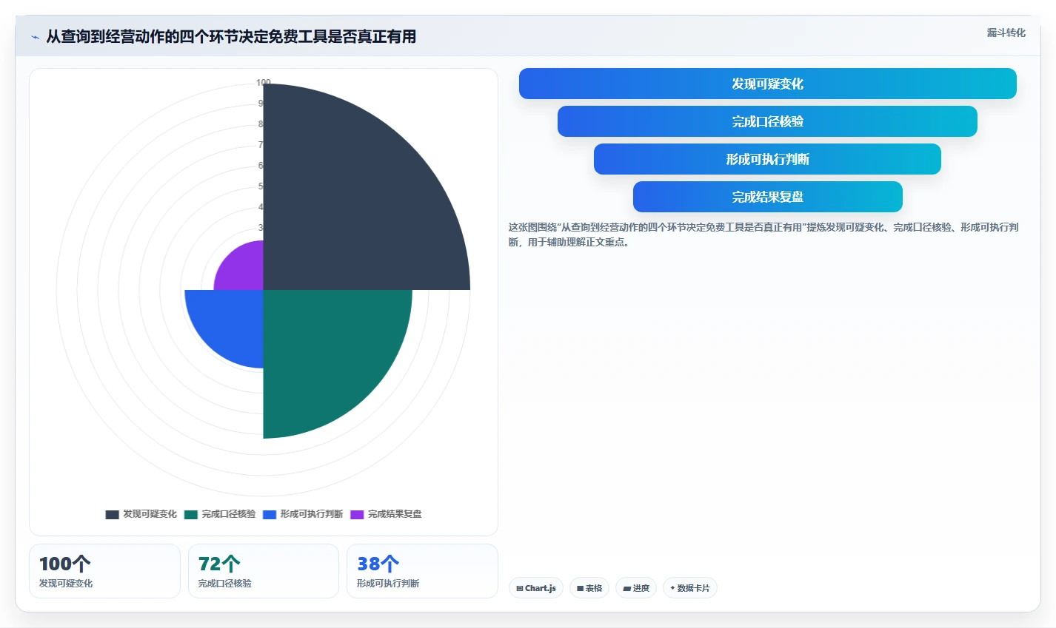Select the 完成结果复盘 funnel bar
This screenshot has height=628, width=1056.
pyautogui.click(x=767, y=197)
